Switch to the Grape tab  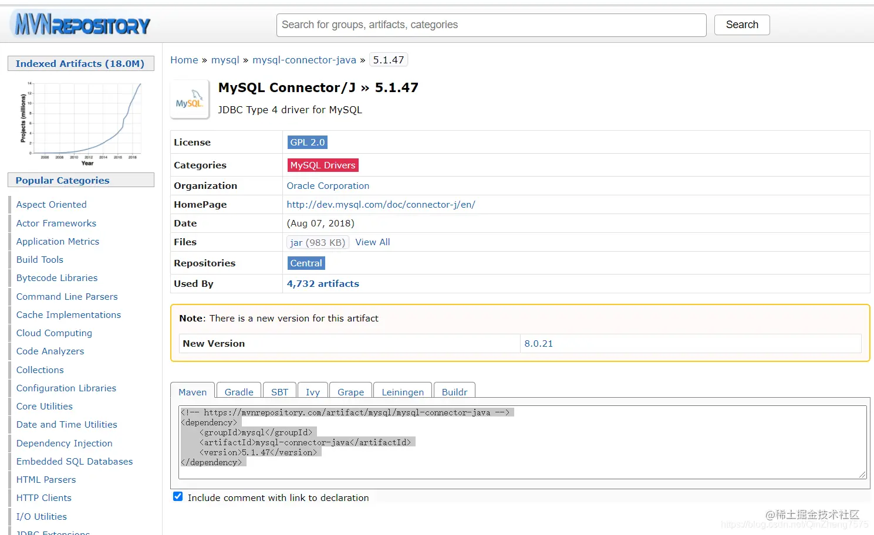click(x=351, y=391)
